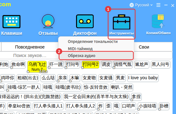Toggle favorite star on 炸
Screen dimensions: 176x114
pos(98,109)
